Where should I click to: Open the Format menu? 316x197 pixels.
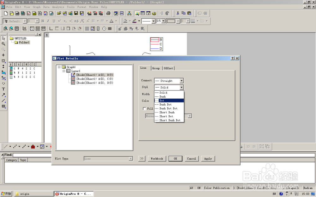coord(82,7)
